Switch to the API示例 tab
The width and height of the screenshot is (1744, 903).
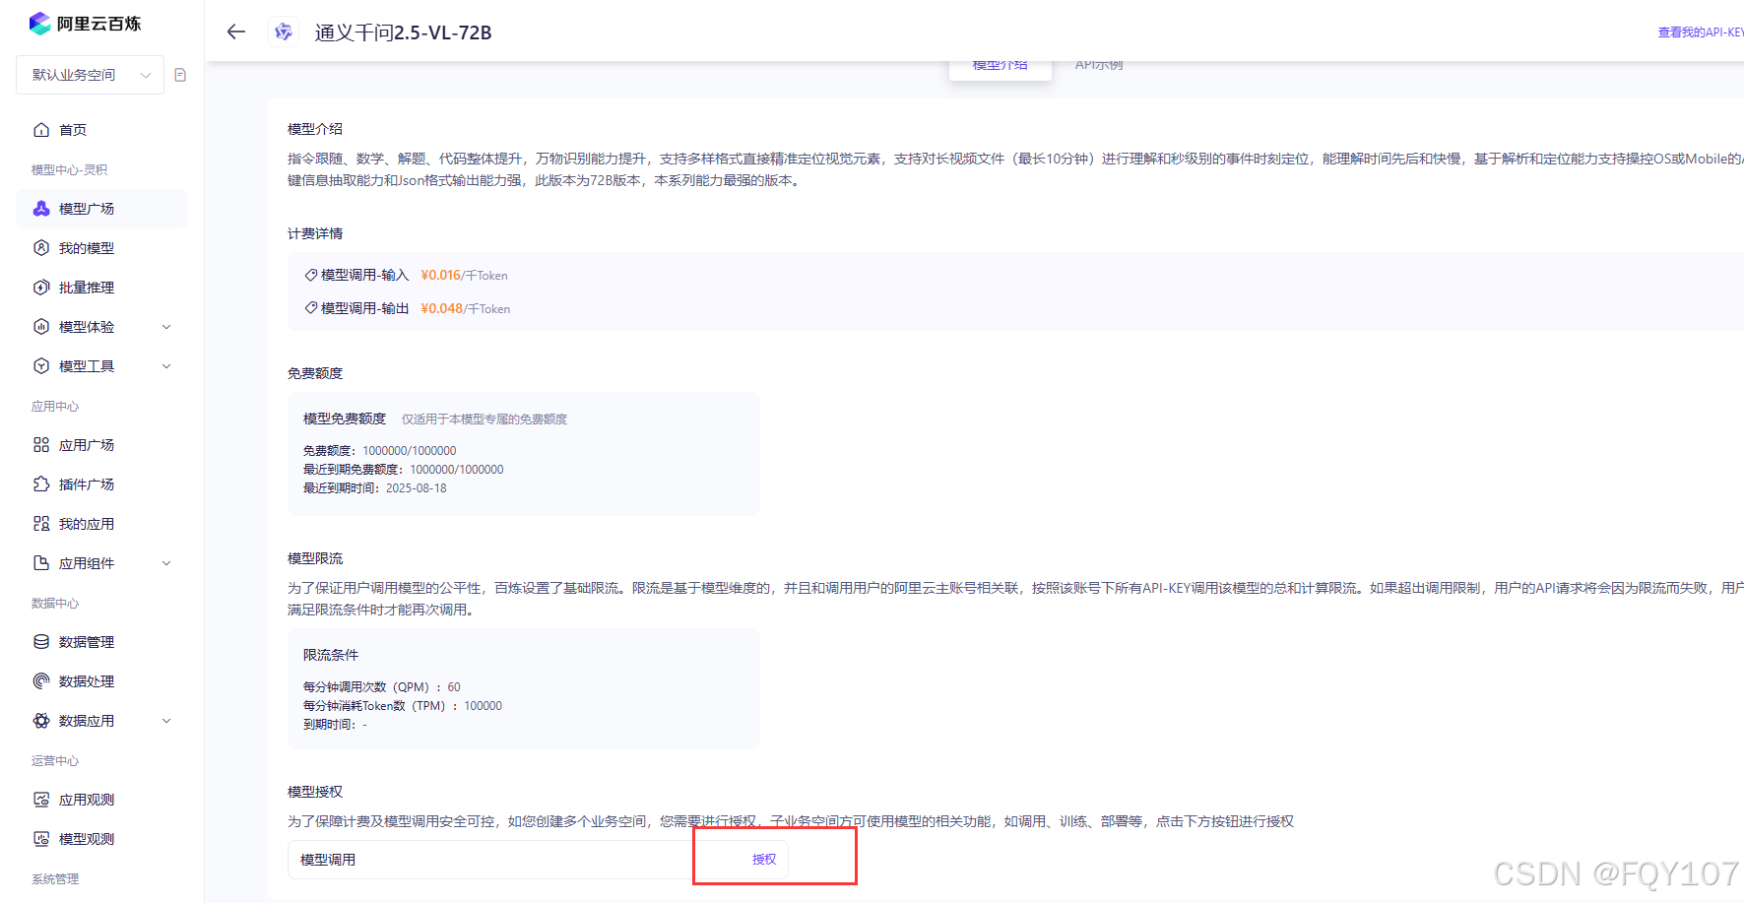[x=1099, y=66]
